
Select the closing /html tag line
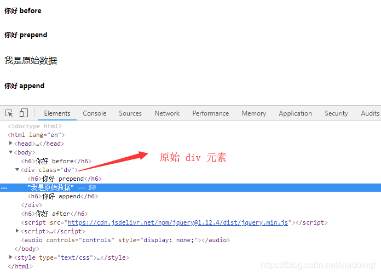(20, 266)
